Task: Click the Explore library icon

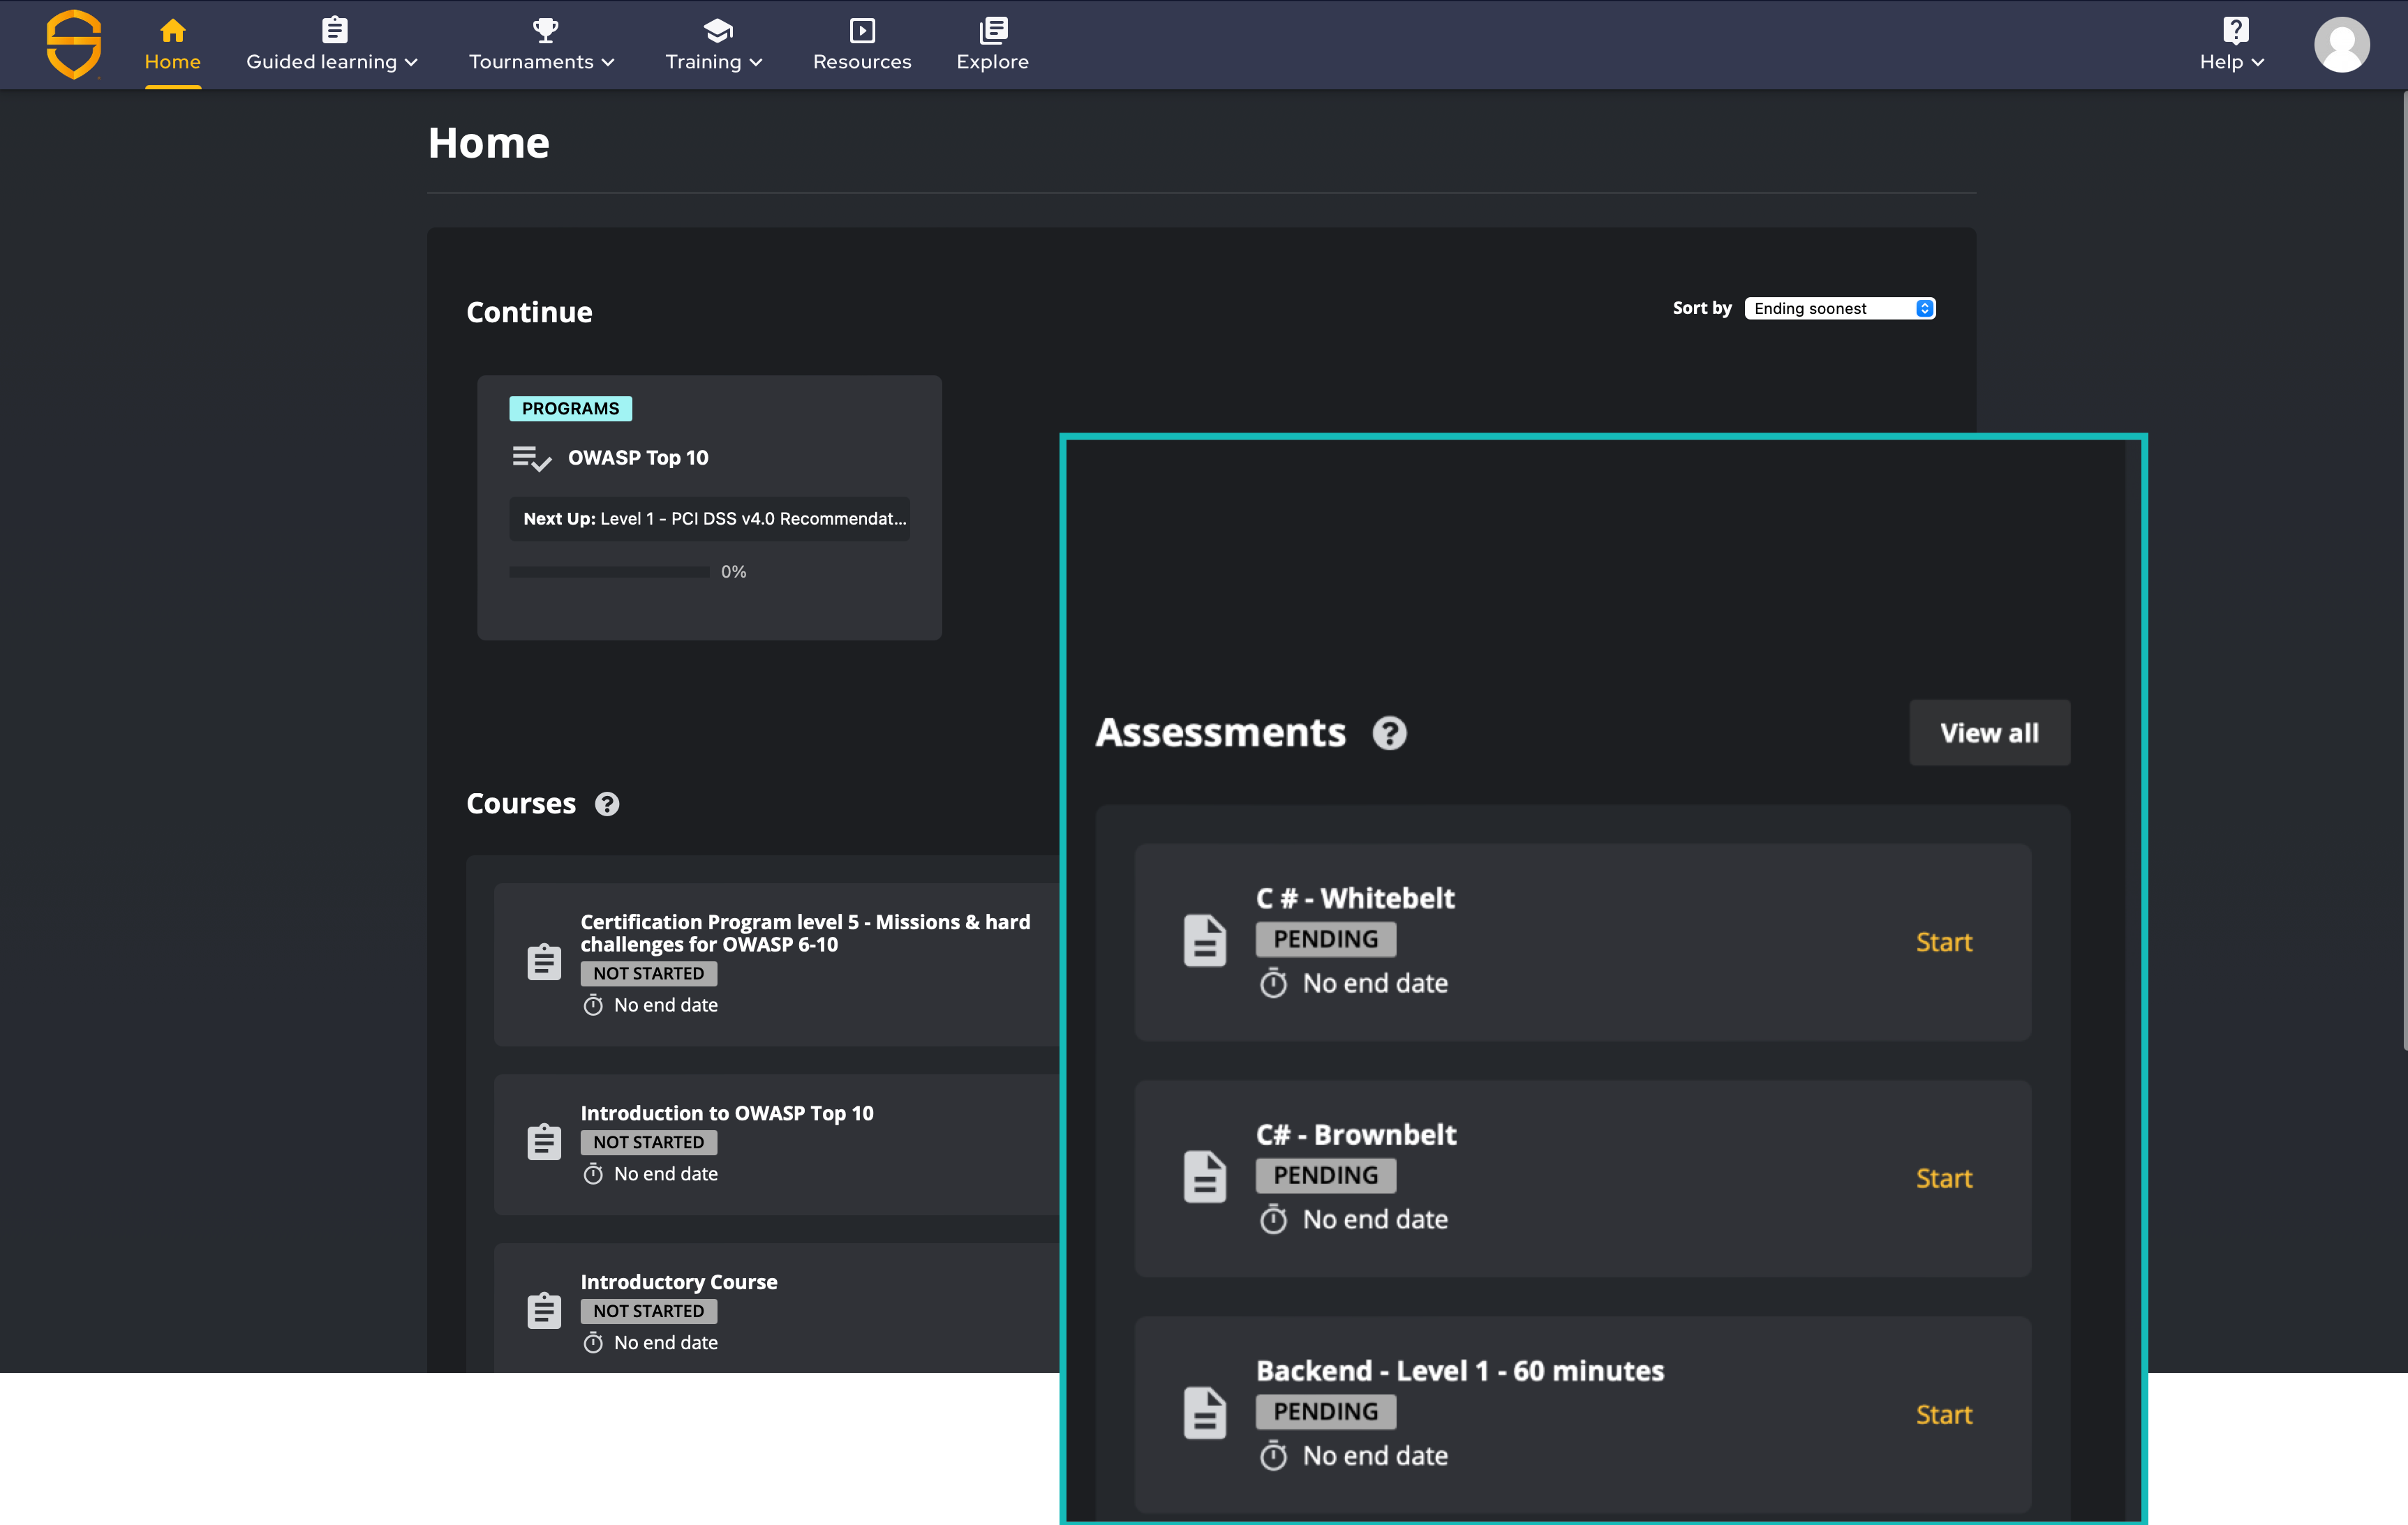Action: pyautogui.click(x=993, y=31)
